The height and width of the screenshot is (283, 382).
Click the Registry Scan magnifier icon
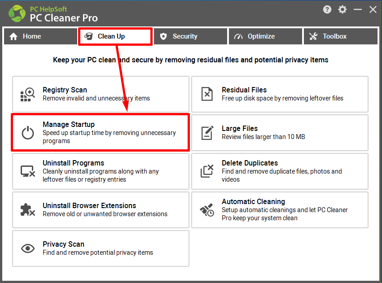point(28,94)
